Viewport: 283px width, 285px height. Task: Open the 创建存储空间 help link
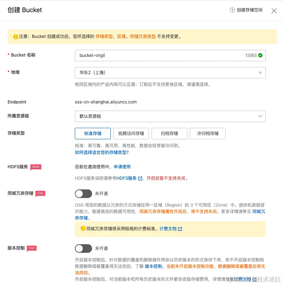tap(249, 10)
